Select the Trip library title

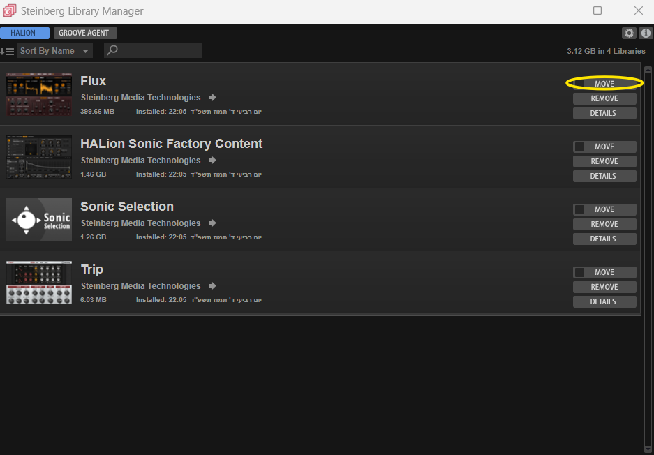click(91, 269)
